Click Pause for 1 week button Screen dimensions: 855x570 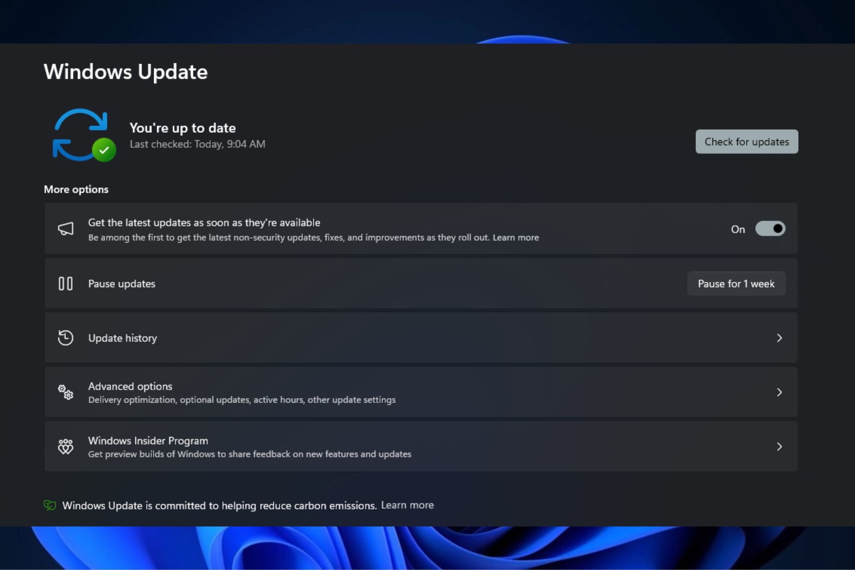click(736, 284)
